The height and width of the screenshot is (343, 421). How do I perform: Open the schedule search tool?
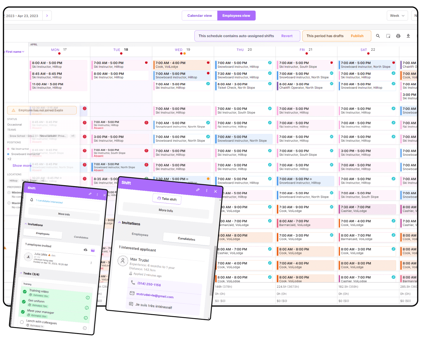pyautogui.click(x=378, y=36)
